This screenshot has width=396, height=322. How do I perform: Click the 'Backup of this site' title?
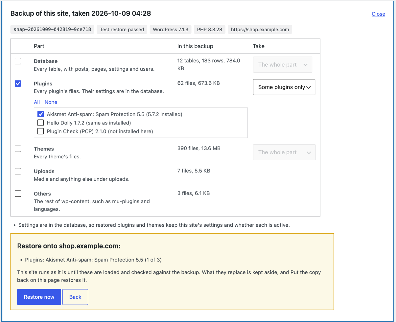point(81,13)
